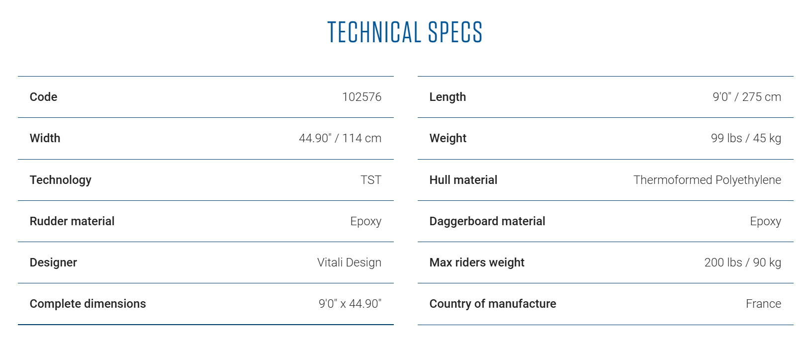
Task: Click the Thermoformed Polyethylene value
Action: pyautogui.click(x=707, y=180)
